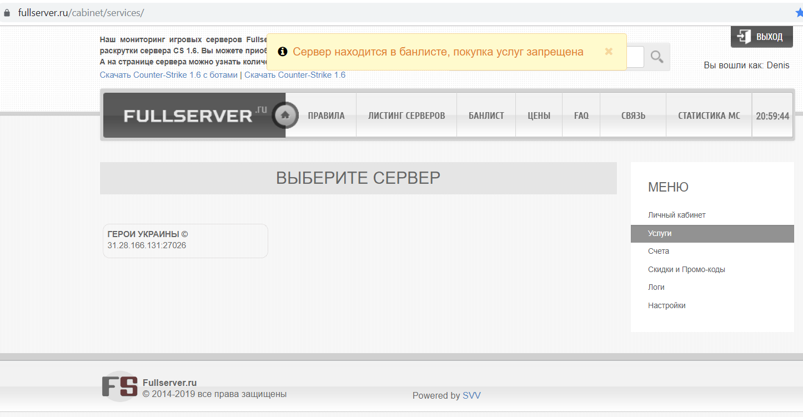Click the SVV link in the footer
Image resolution: width=803 pixels, height=417 pixels.
(x=471, y=395)
